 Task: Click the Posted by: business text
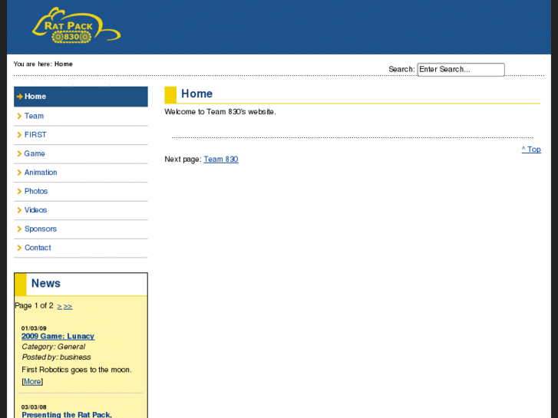tap(56, 357)
